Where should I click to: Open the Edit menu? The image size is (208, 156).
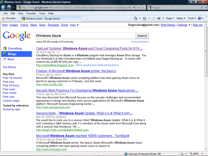(x=13, y=13)
